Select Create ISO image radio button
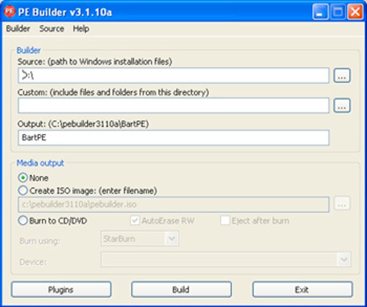Viewport: 367px width, 307px height. click(x=23, y=191)
